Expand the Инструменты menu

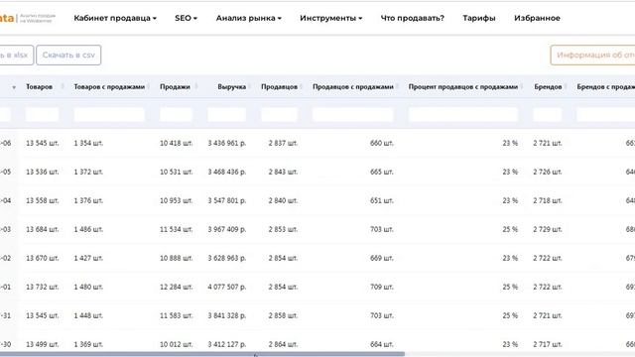[x=330, y=18]
